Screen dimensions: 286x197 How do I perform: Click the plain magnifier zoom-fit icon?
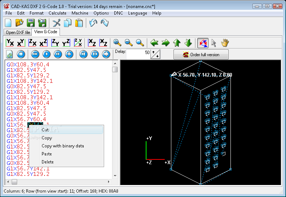(140, 43)
